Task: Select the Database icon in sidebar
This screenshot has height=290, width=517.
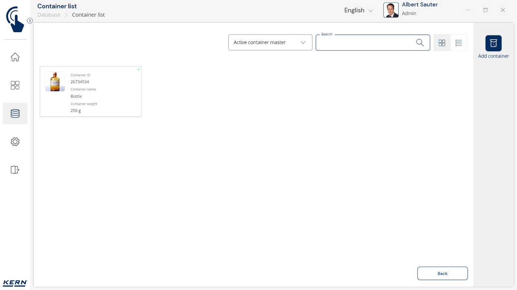Action: pyautogui.click(x=15, y=114)
